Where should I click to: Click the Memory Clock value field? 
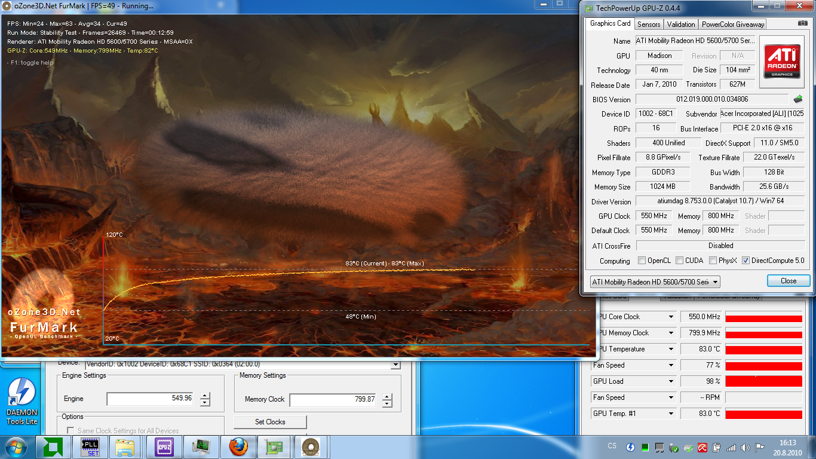point(333,399)
